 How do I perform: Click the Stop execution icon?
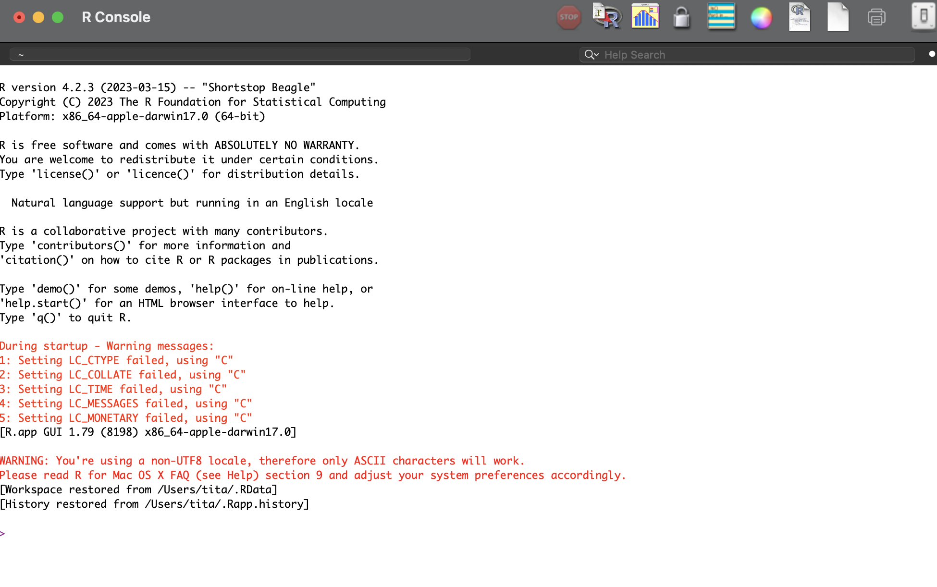point(568,17)
